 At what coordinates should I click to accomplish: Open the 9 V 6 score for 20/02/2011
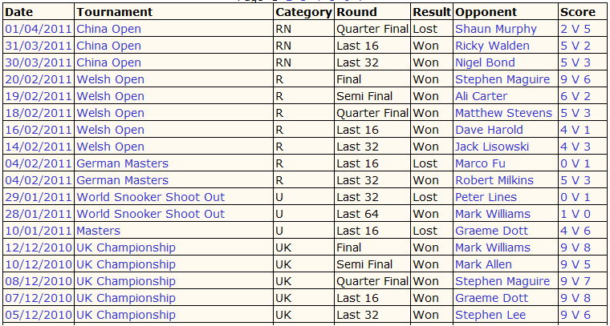[x=575, y=79]
